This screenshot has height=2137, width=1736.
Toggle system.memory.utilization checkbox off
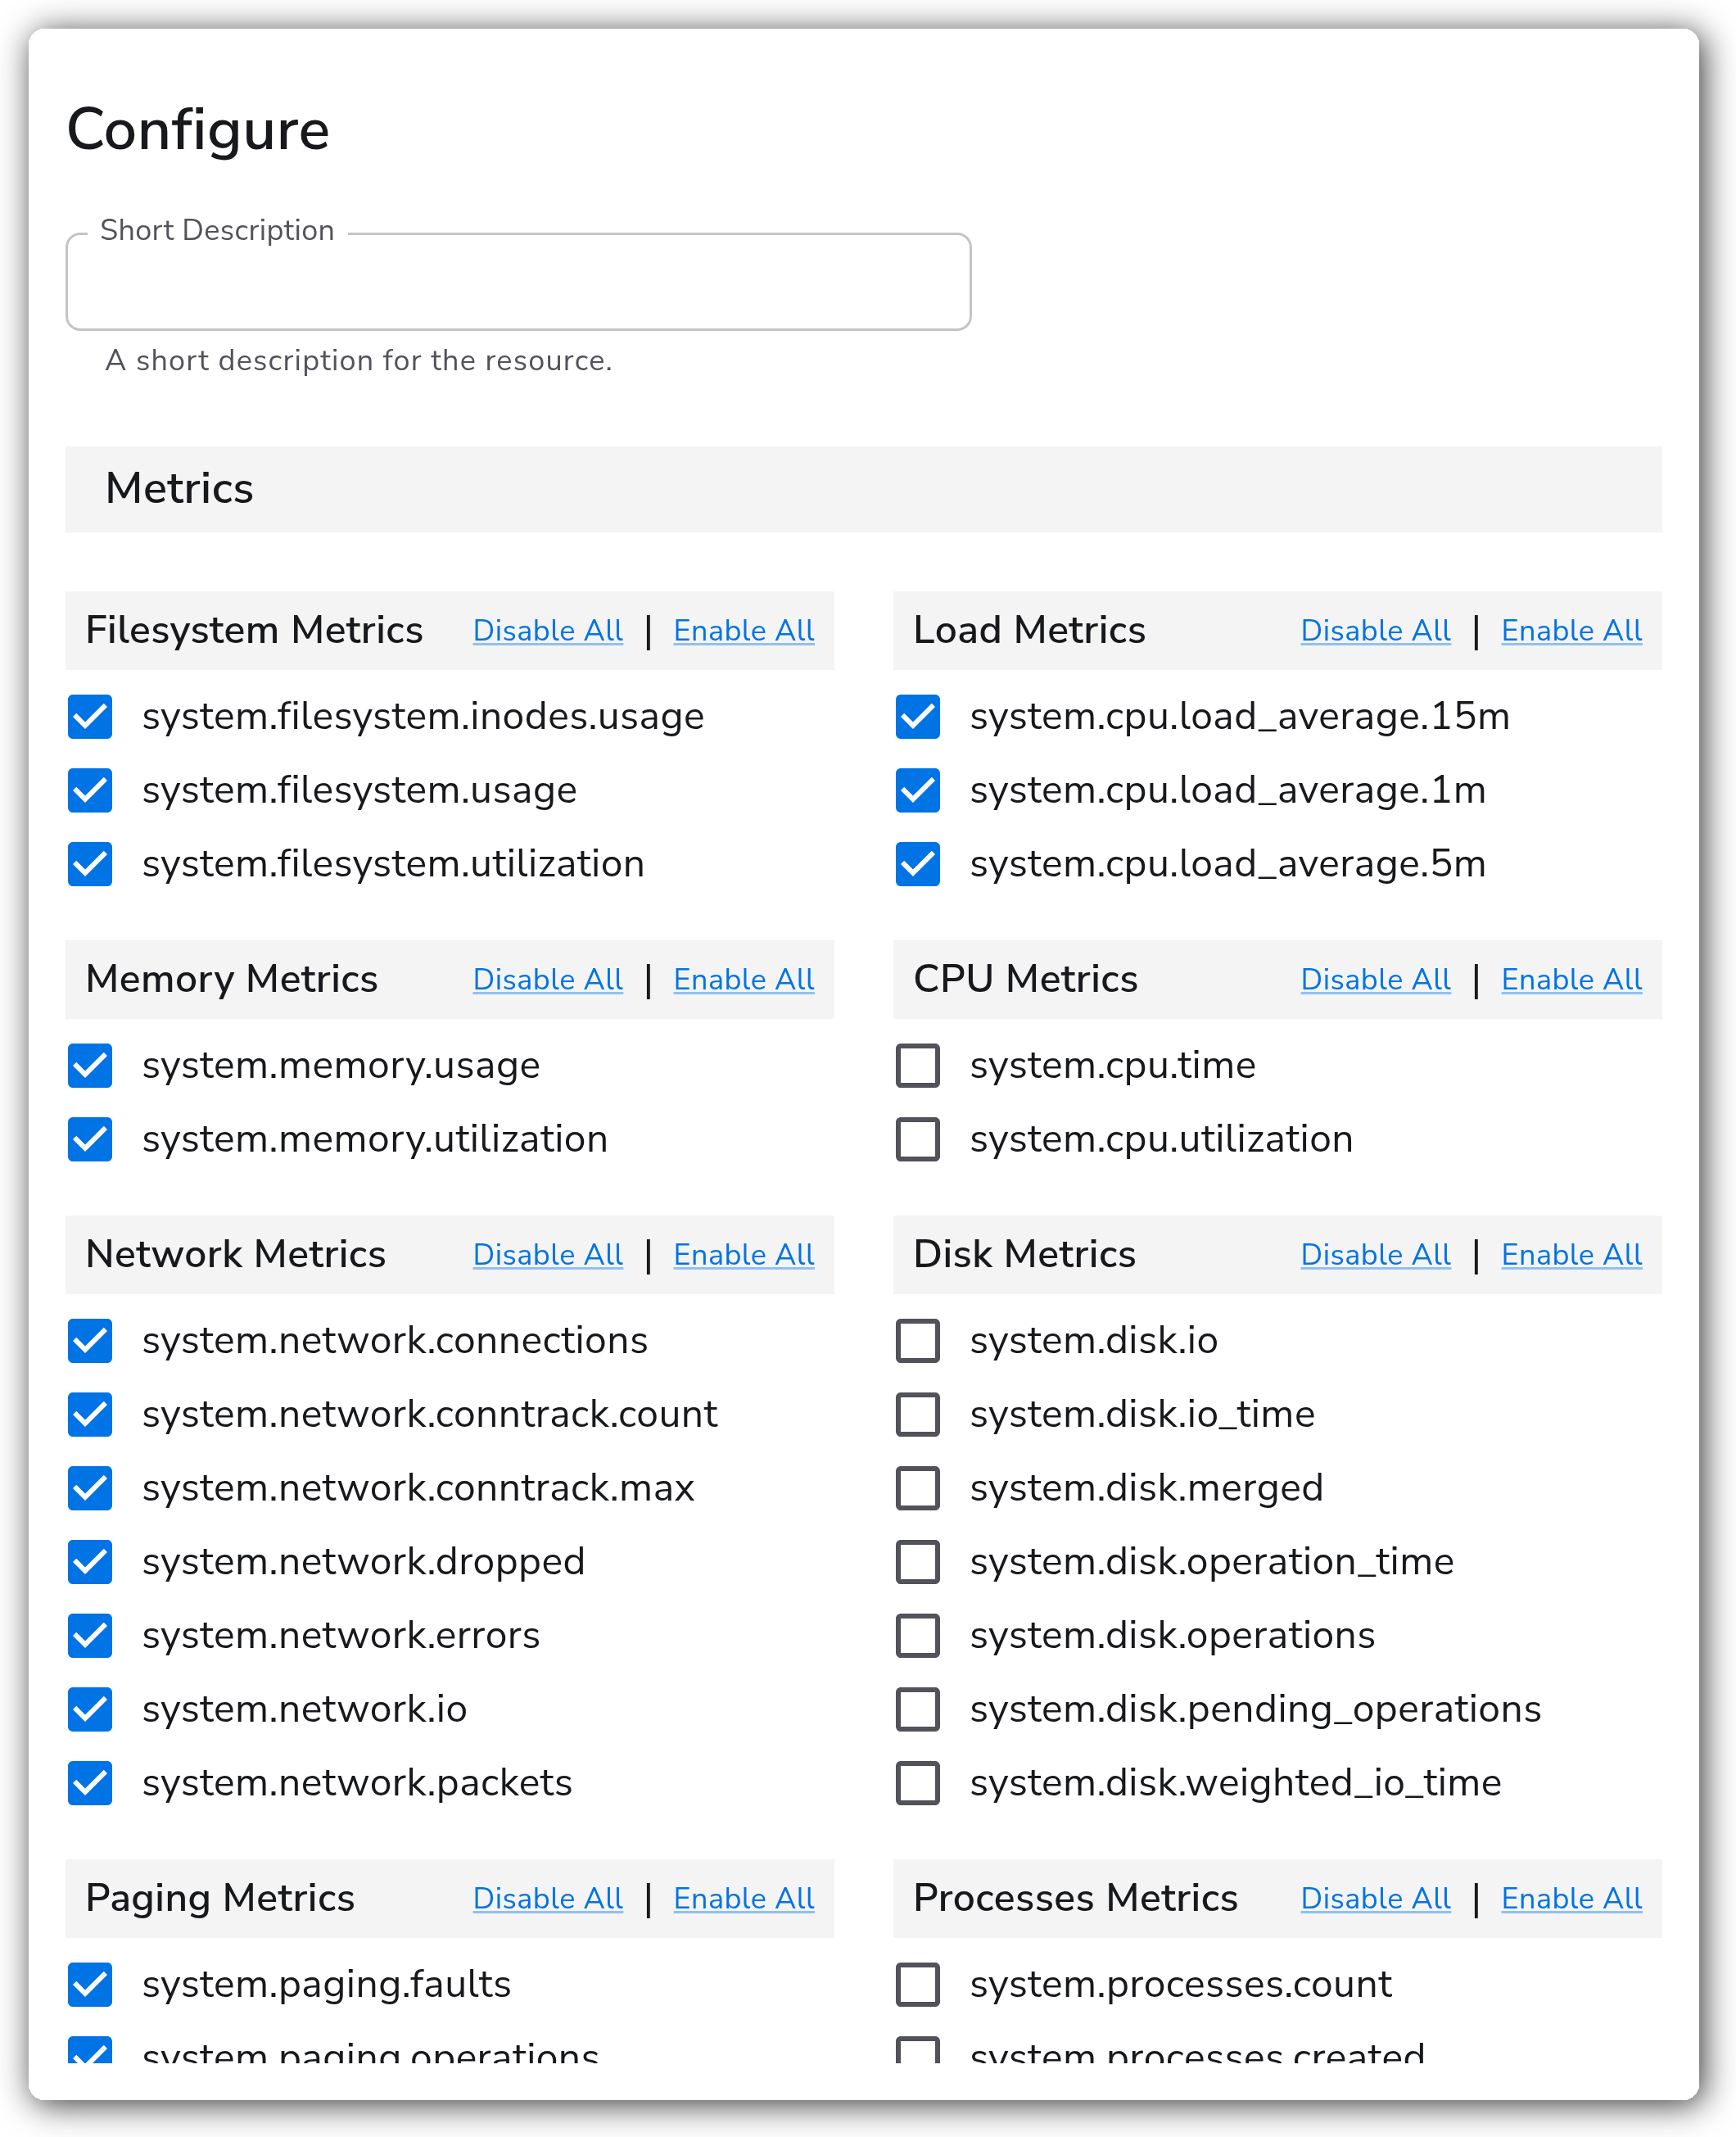90,1140
